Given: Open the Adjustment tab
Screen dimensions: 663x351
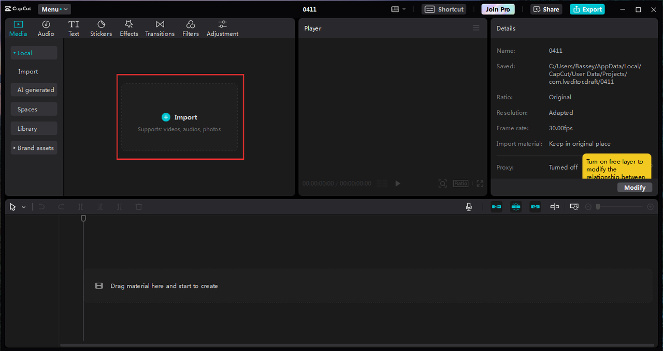Looking at the screenshot, I should point(223,28).
